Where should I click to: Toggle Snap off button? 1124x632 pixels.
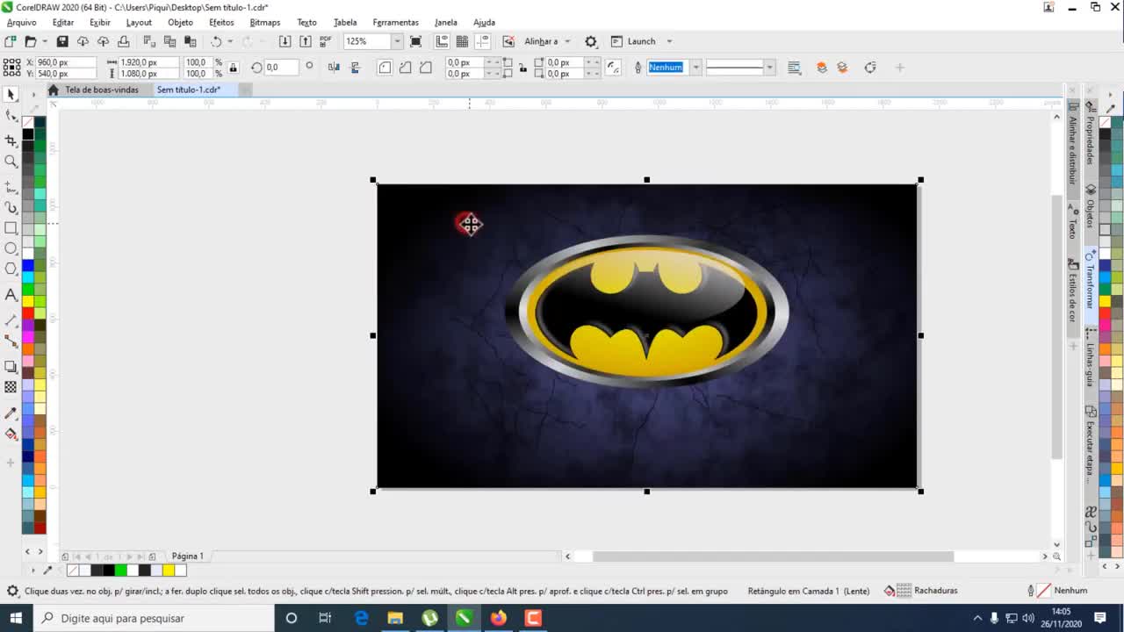pos(508,41)
